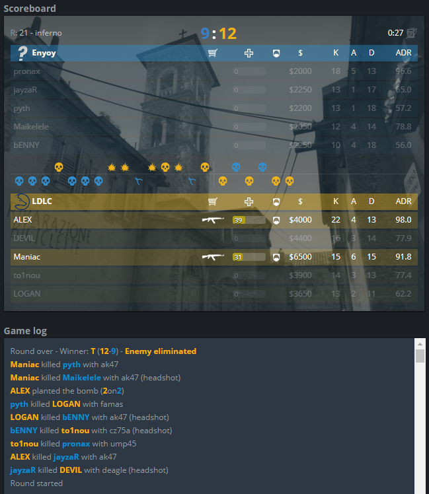Click player jayzaR in Enyoy scoreboard

pos(25,90)
